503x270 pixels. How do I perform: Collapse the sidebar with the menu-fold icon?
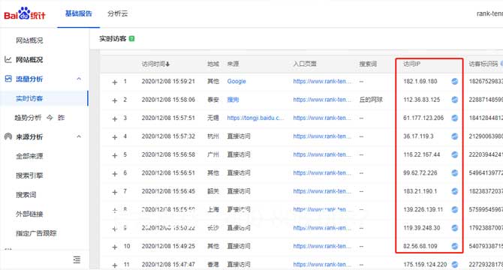click(77, 259)
